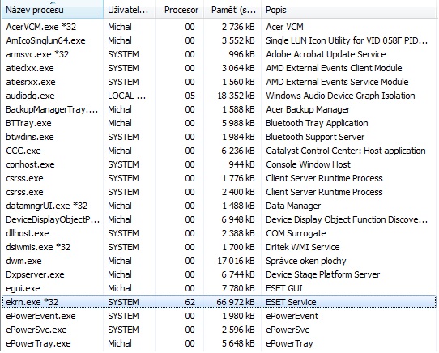439x353 pixels.
Task: Sort by the Název procesu column header
Action: (x=53, y=10)
